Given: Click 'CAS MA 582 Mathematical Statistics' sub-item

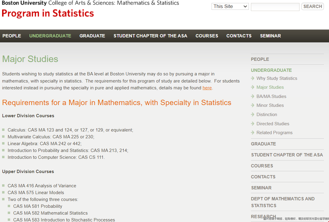Looking at the screenshot, I should (x=50, y=213).
